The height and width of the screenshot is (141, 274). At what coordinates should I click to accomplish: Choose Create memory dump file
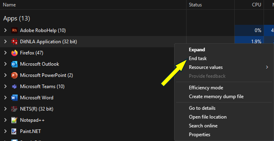coord(216,96)
